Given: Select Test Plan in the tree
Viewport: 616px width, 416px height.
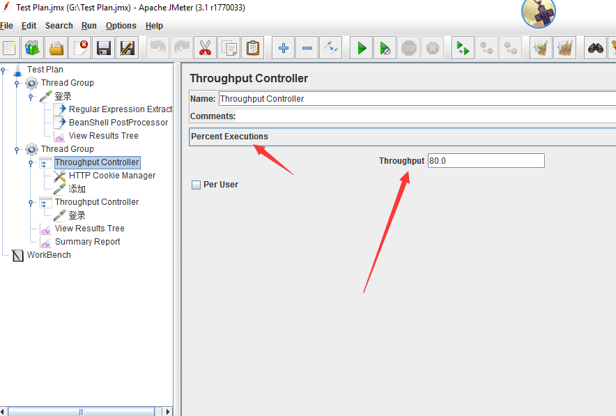Looking at the screenshot, I should [45, 70].
